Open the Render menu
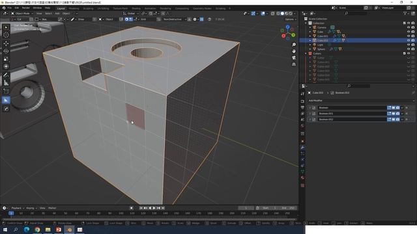 26,8
